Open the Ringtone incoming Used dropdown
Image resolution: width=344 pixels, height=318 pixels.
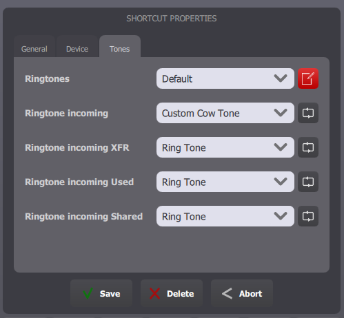(x=225, y=182)
